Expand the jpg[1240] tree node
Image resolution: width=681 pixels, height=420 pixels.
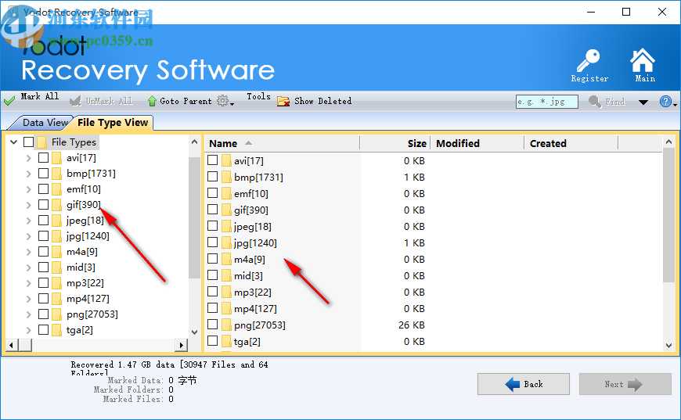[x=29, y=236]
